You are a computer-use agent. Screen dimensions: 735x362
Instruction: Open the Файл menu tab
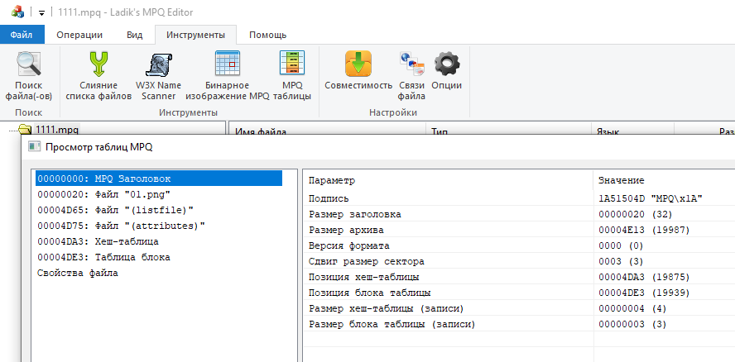[x=22, y=35]
